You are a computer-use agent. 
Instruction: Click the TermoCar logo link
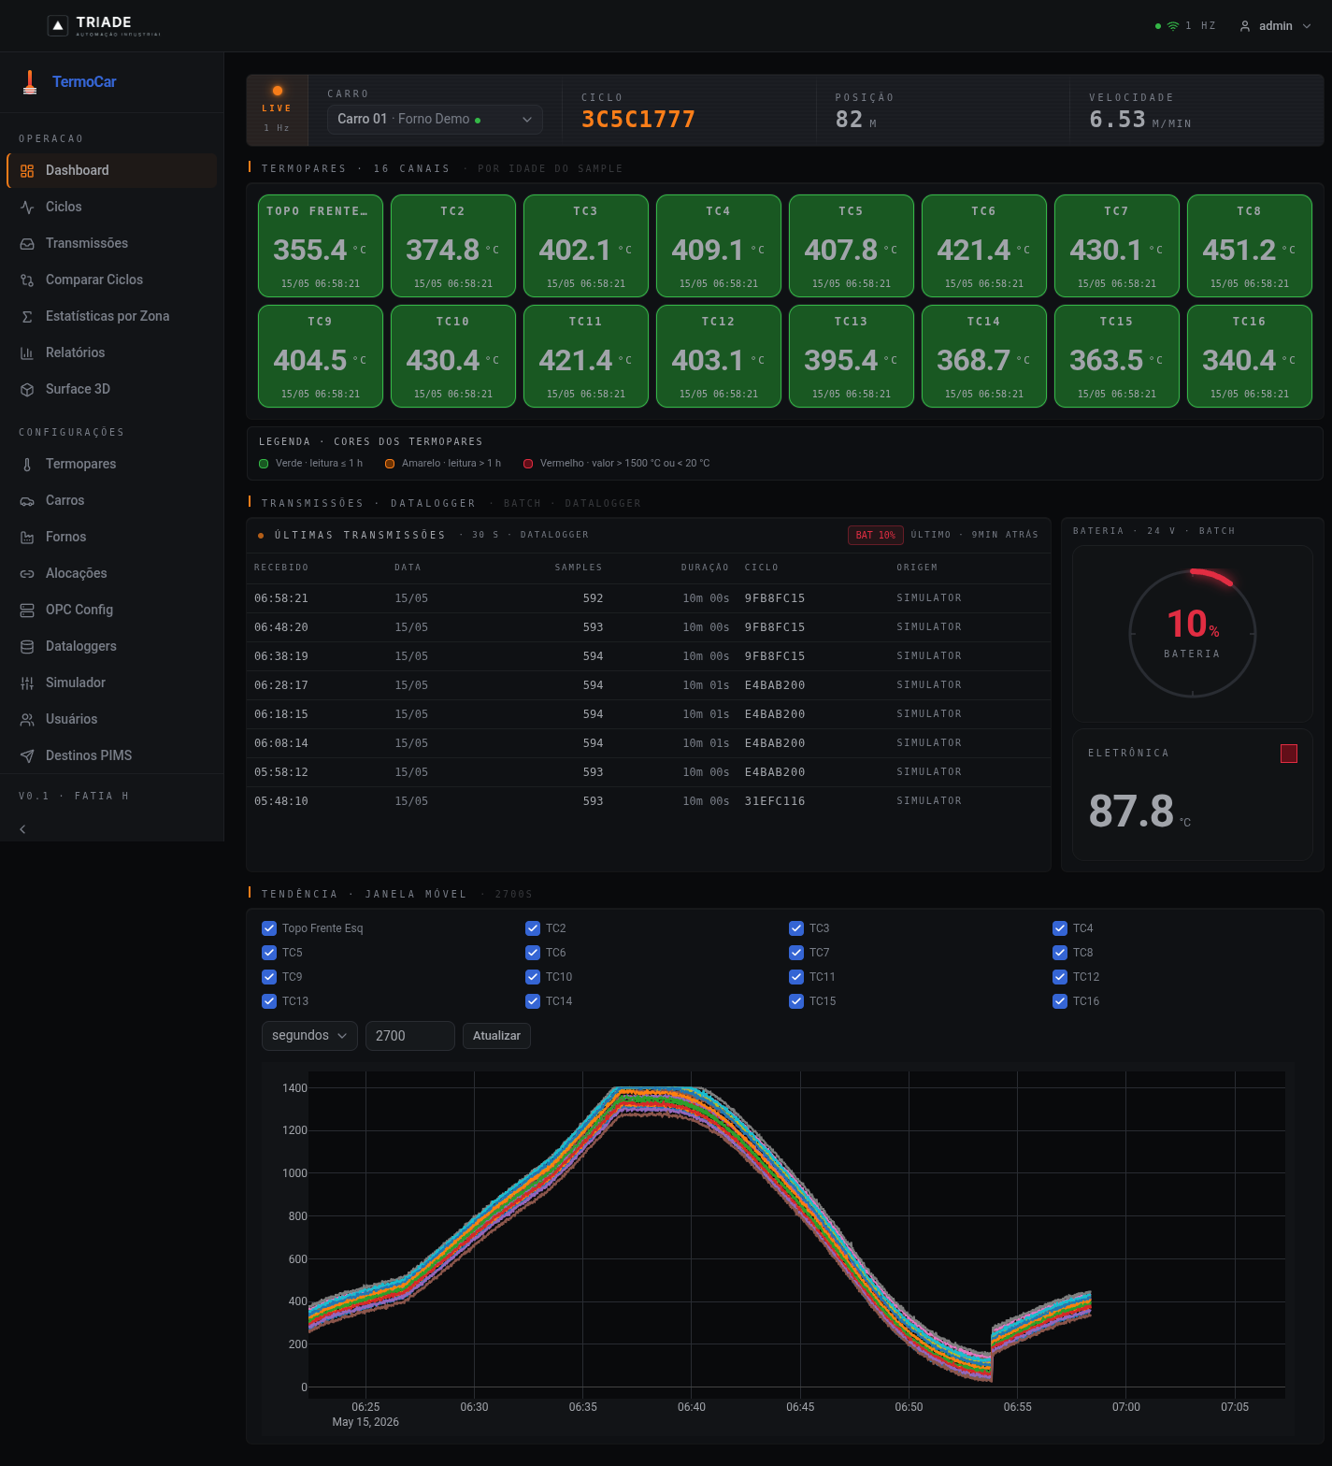(x=69, y=82)
